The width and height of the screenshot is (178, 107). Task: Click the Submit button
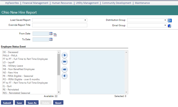coord(7,103)
